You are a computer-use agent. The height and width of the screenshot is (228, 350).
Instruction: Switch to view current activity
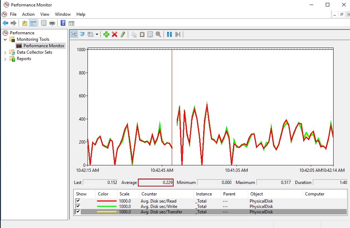tap(74, 34)
